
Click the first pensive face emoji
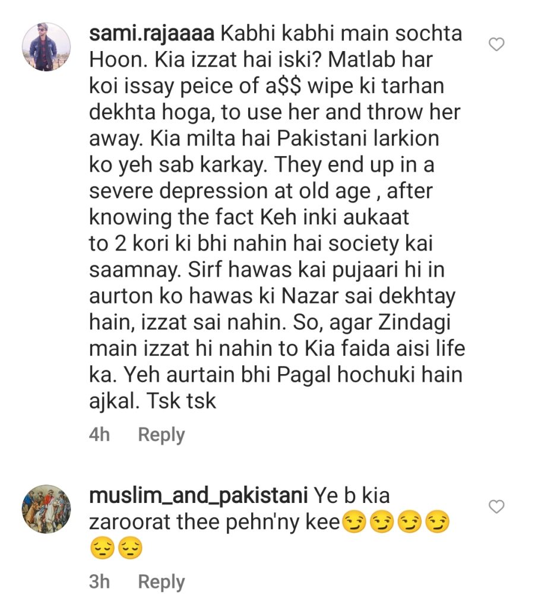pyautogui.click(x=102, y=549)
